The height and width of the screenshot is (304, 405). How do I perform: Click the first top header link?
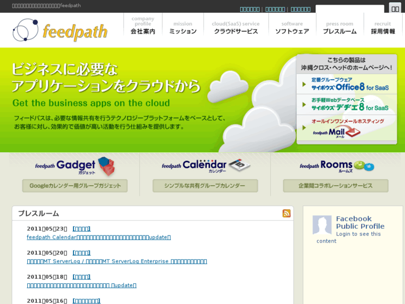pyautogui.click(x=250, y=9)
